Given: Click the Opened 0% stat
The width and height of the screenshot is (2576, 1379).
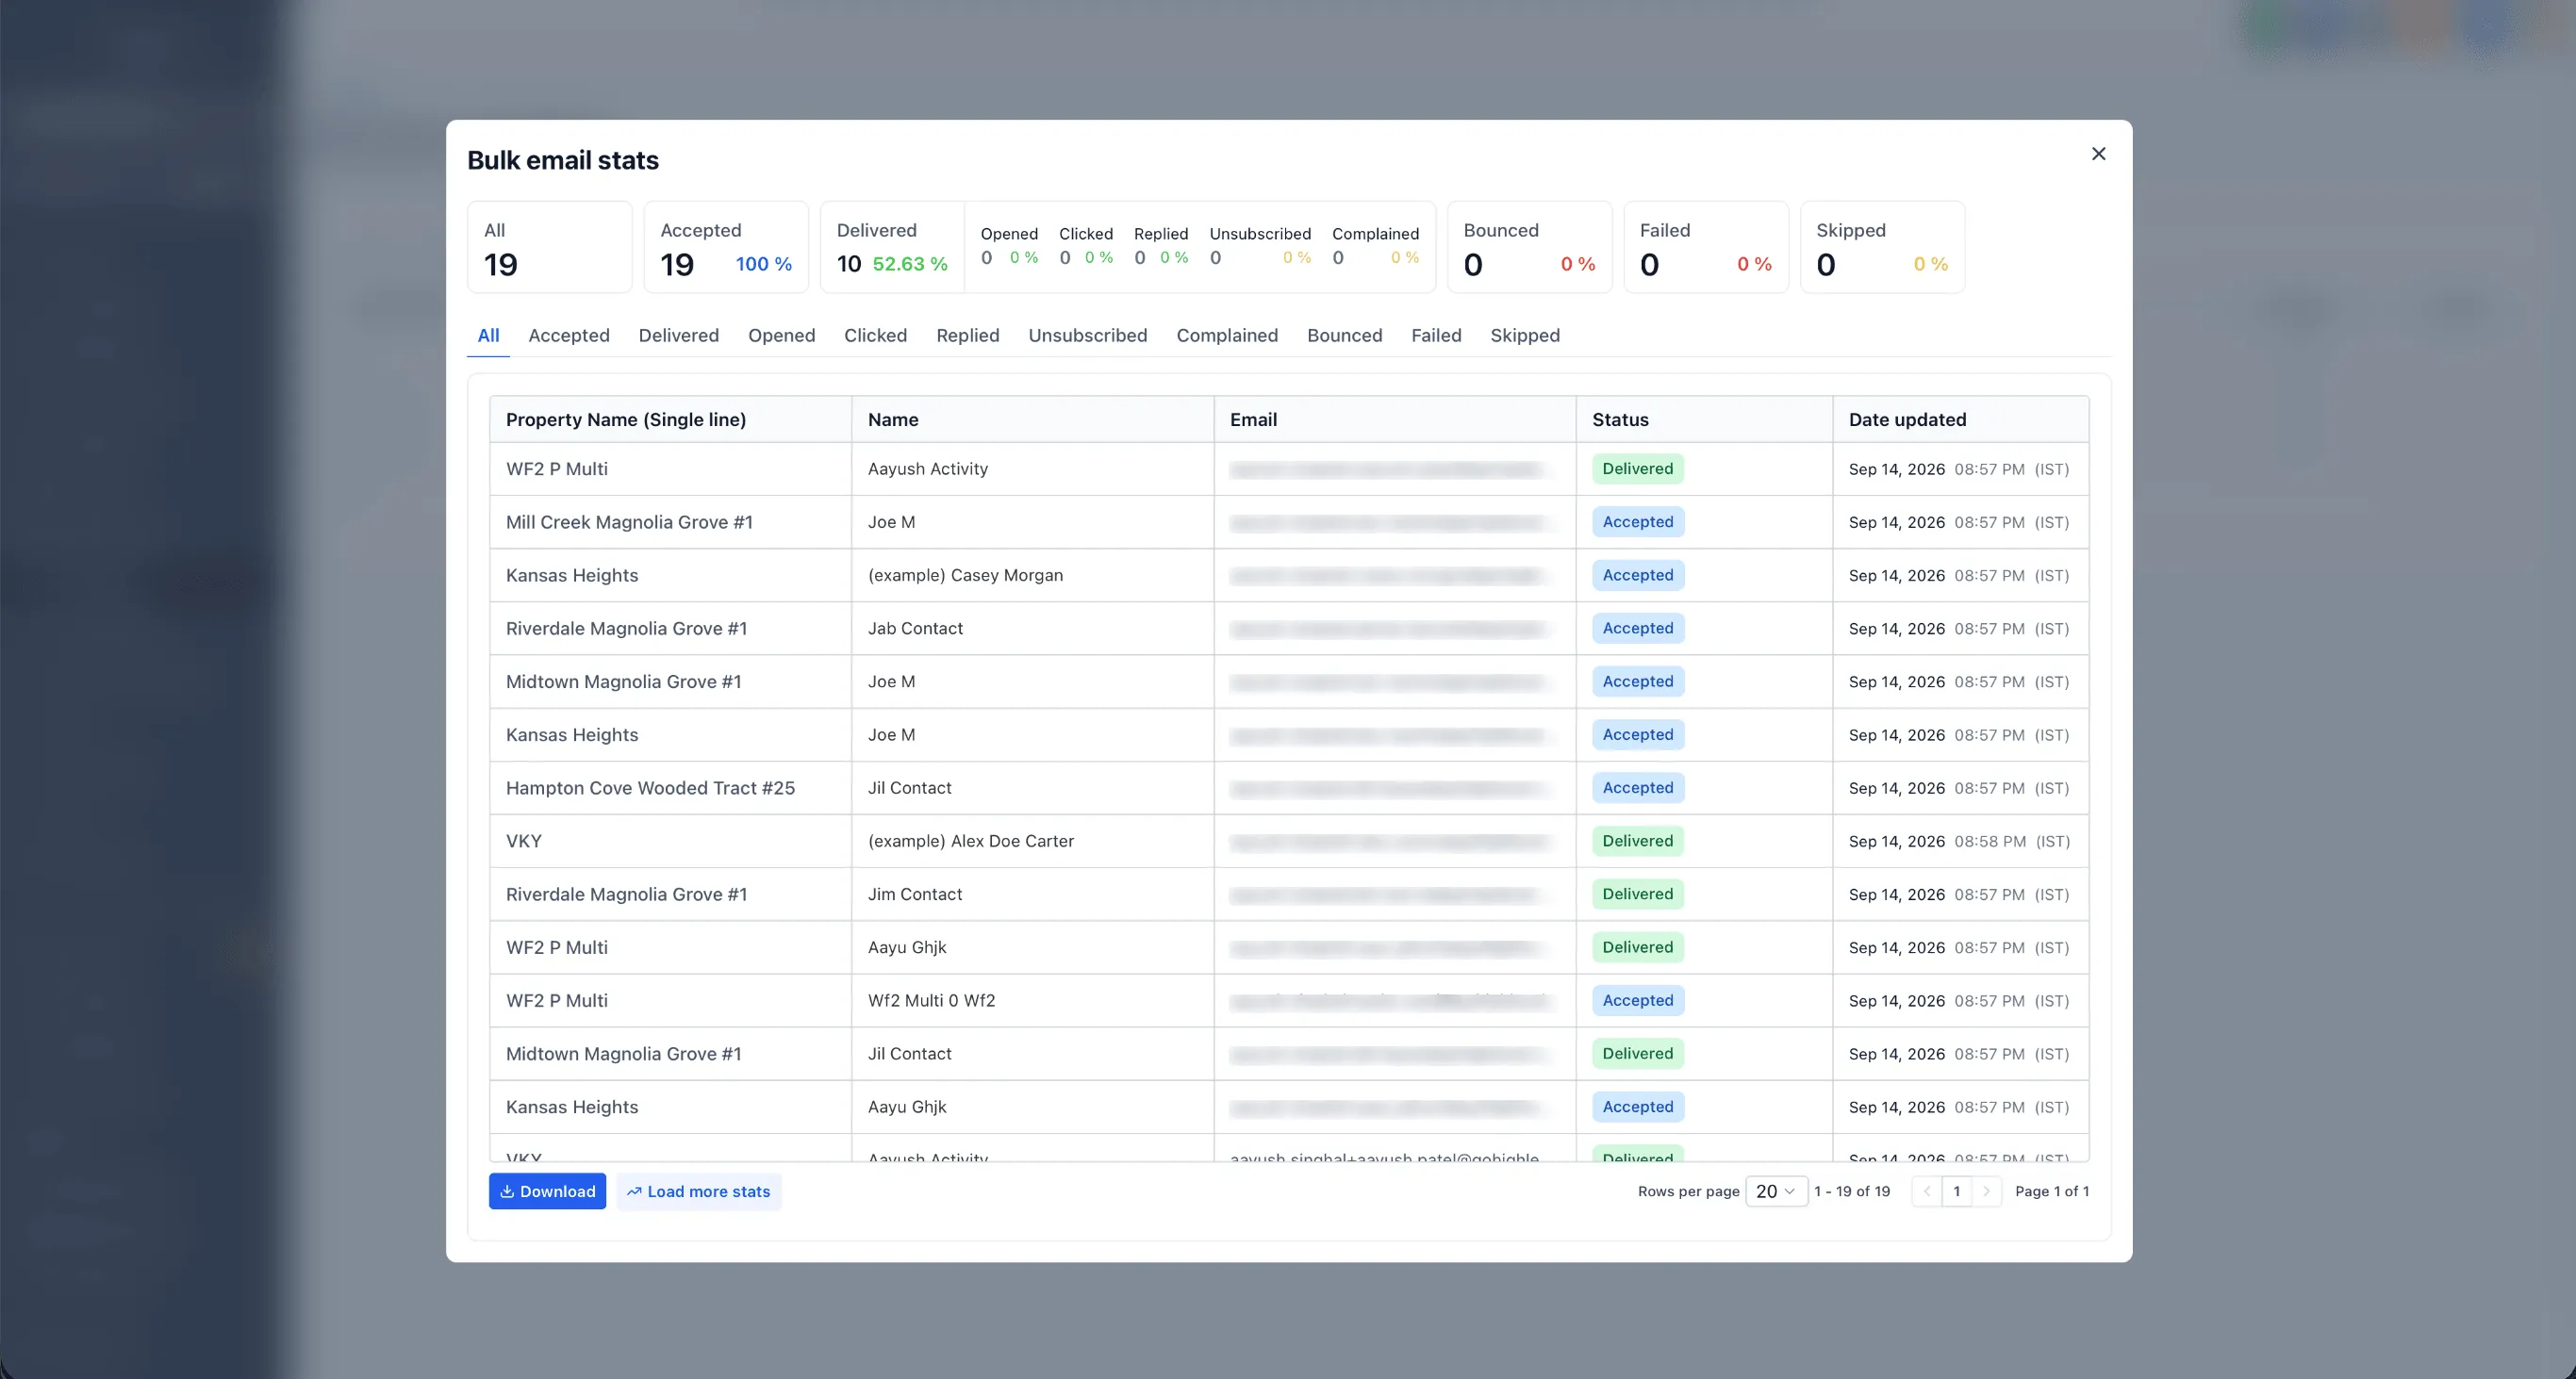Looking at the screenshot, I should 1009,246.
